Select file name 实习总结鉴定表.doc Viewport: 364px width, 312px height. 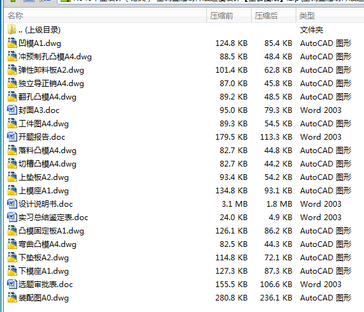click(53, 218)
